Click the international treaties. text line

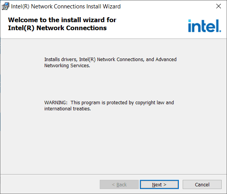coord(68,108)
